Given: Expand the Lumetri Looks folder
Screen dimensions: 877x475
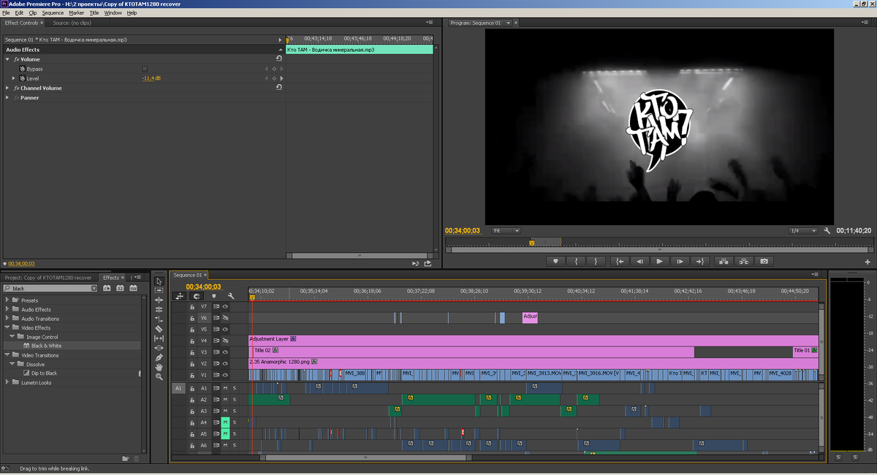Looking at the screenshot, I should click(x=7, y=382).
